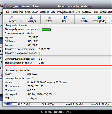The height and width of the screenshot is (114, 112).
Task: Open the Pliki menu
Action: pyautogui.click(x=95, y=12)
